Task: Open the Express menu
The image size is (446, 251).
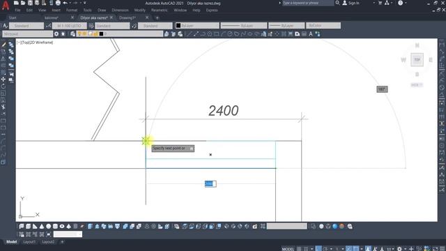Action: (x=212, y=10)
